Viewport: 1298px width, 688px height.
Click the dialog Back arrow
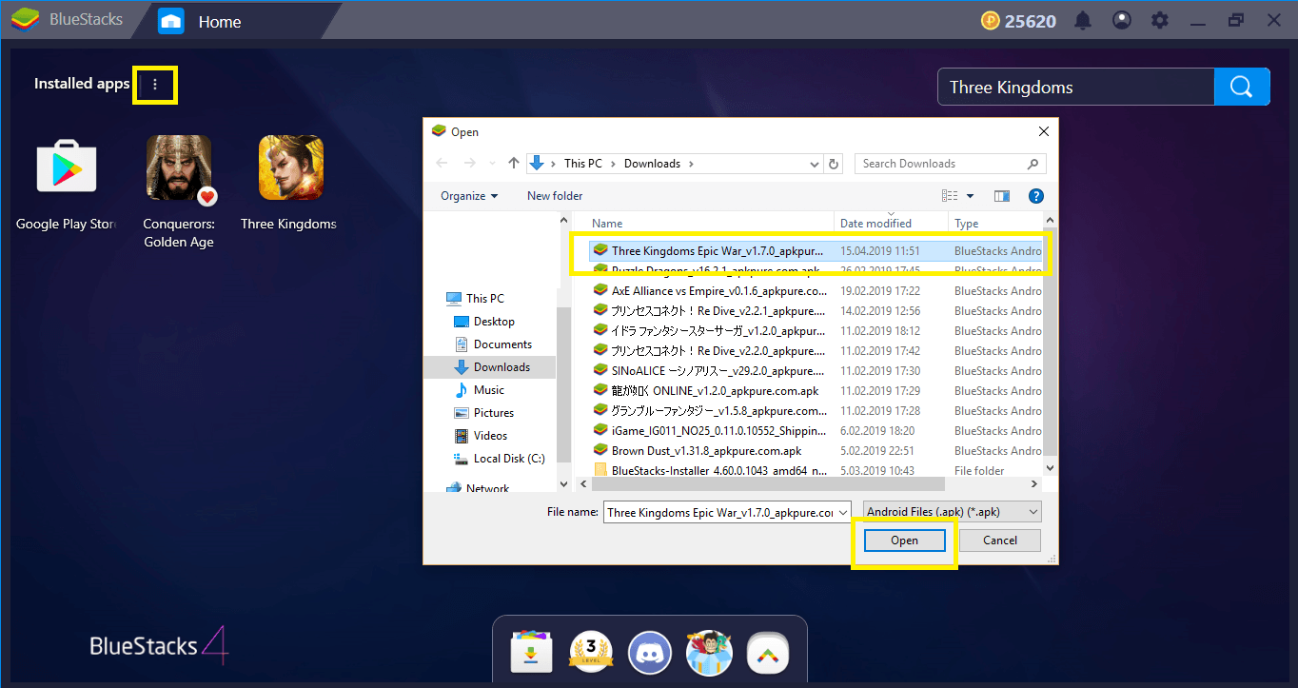coord(442,164)
